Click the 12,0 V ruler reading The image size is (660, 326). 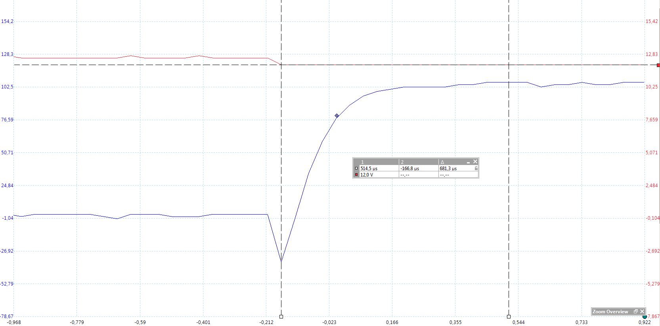click(x=367, y=175)
